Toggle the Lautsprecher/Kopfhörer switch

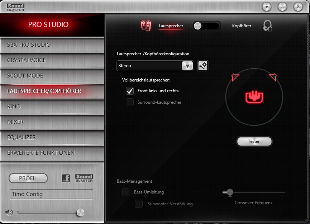click(206, 26)
